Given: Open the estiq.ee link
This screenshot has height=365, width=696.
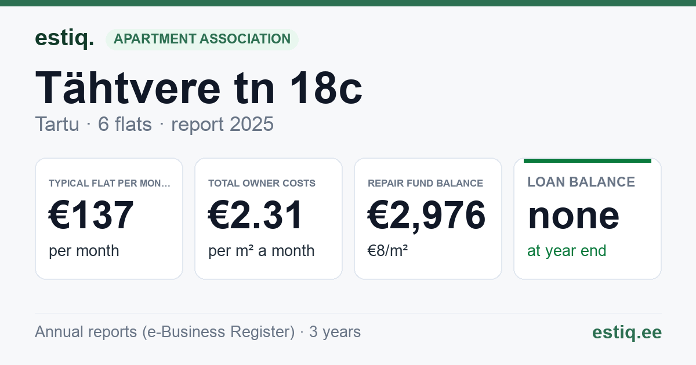Looking at the screenshot, I should 627,332.
